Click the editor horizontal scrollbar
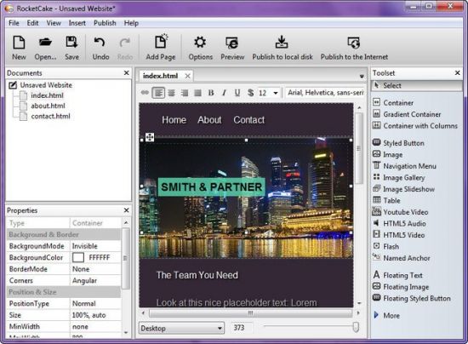468x344 pixels. (x=250, y=313)
